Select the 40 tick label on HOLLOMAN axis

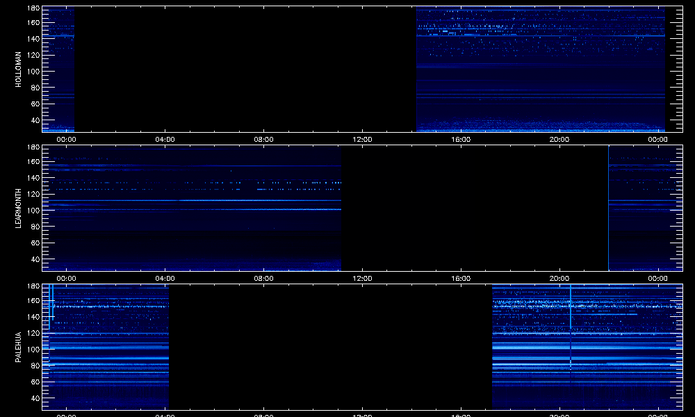[x=35, y=120]
